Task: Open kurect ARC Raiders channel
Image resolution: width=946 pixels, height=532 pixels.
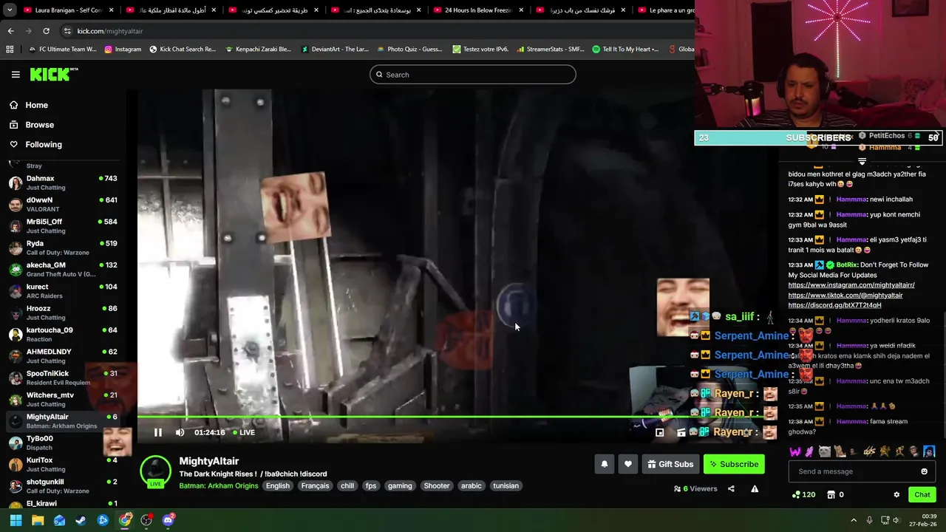Action: (63, 291)
